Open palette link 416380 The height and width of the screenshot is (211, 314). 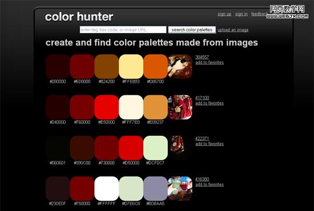[x=202, y=179]
